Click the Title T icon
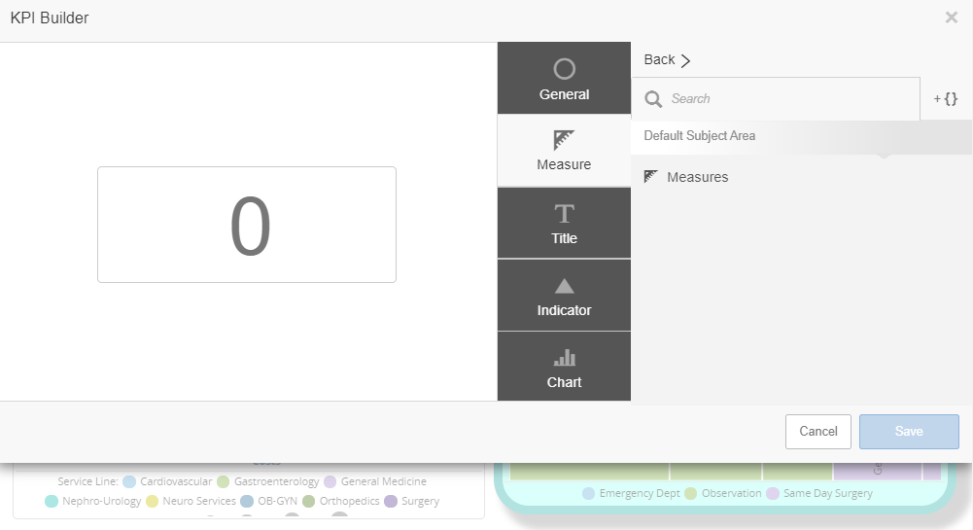Screen dimensions: 973x530 click(564, 214)
